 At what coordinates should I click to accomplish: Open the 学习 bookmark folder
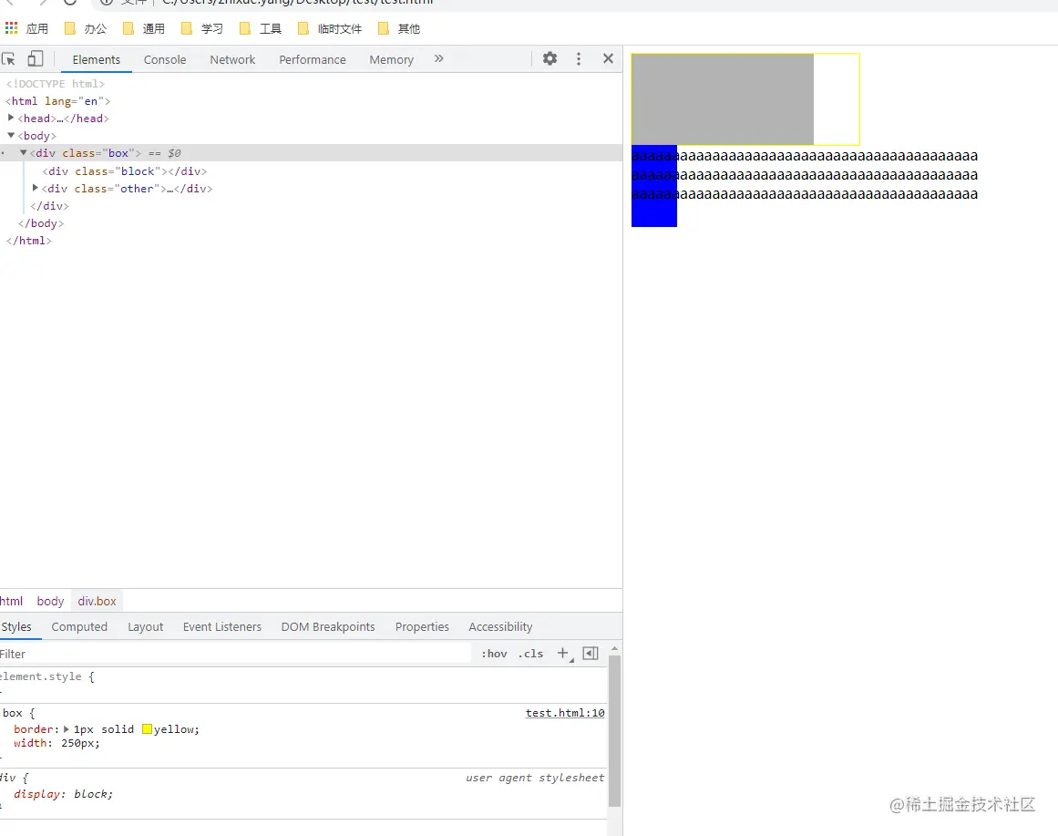tap(202, 28)
